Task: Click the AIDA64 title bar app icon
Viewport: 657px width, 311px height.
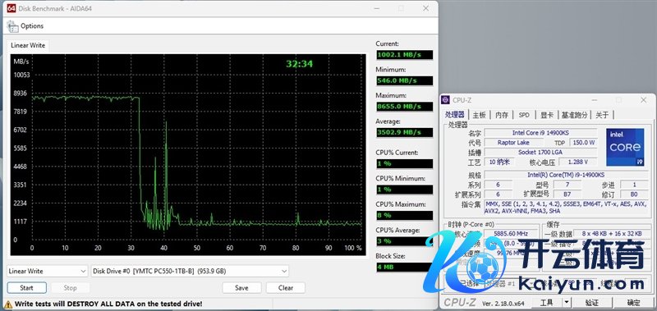Action: point(11,8)
